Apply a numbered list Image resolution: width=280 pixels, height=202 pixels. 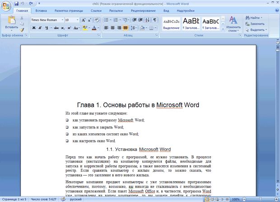click(116, 20)
